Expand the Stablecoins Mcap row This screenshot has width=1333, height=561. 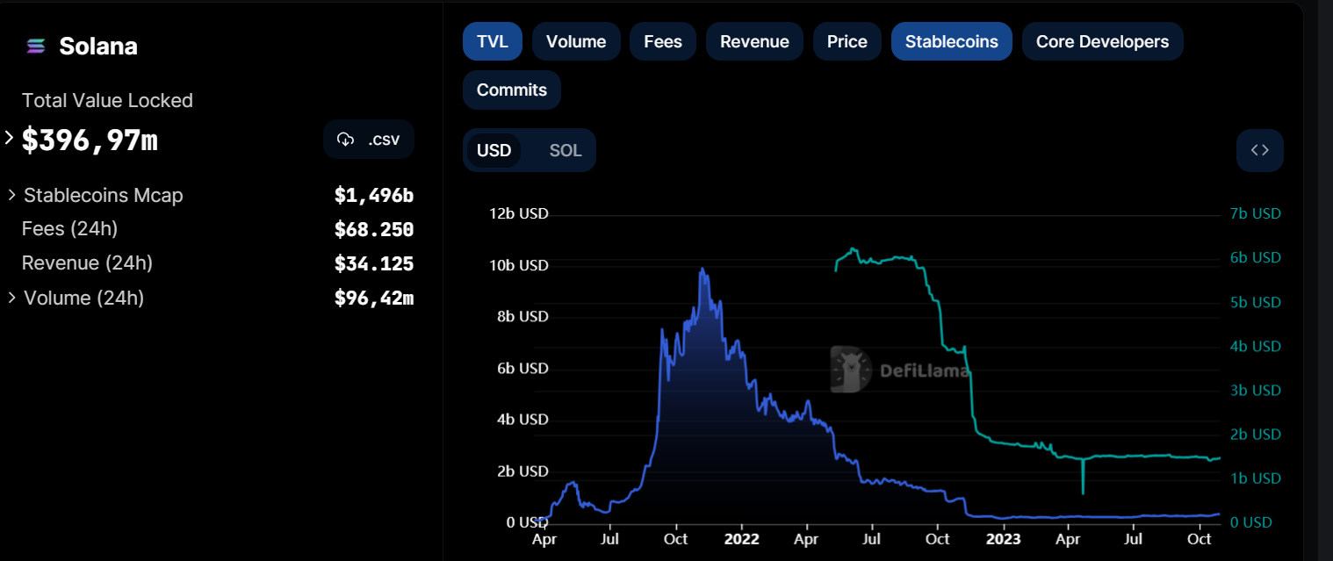pyautogui.click(x=12, y=194)
